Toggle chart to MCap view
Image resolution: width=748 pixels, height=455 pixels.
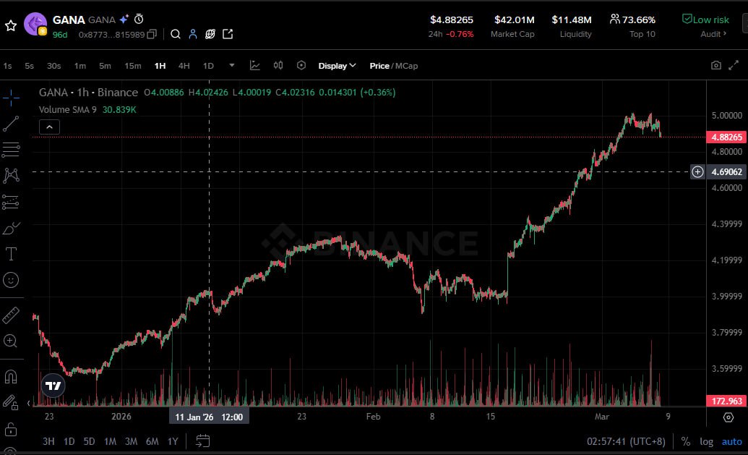click(406, 66)
